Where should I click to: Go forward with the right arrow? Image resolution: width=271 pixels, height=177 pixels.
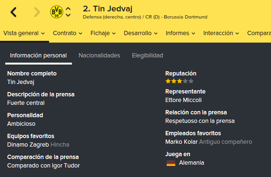point(37,12)
